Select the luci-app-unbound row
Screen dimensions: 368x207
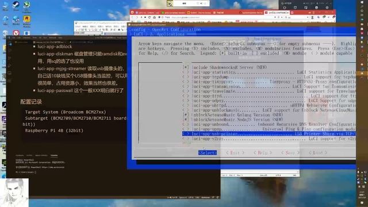[x=269, y=124]
